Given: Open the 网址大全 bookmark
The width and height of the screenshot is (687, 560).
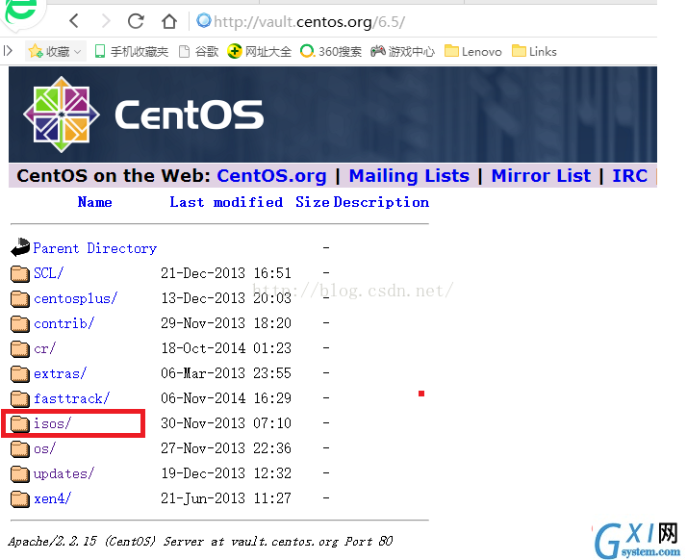Looking at the screenshot, I should coord(259,52).
